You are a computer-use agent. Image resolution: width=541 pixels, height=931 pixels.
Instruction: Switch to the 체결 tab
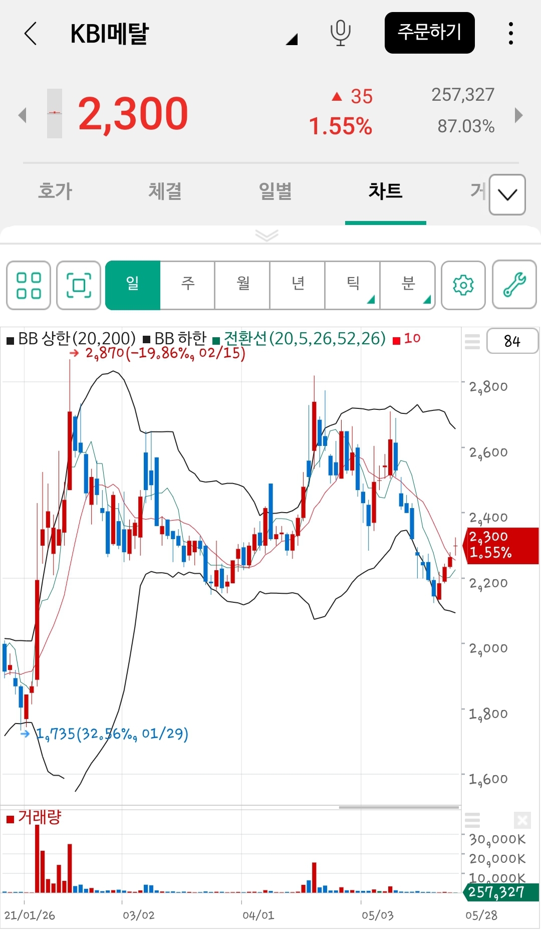(x=165, y=191)
